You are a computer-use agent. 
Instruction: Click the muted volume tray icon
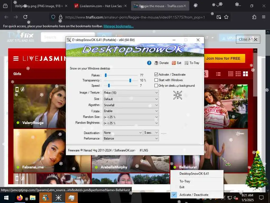235,198
